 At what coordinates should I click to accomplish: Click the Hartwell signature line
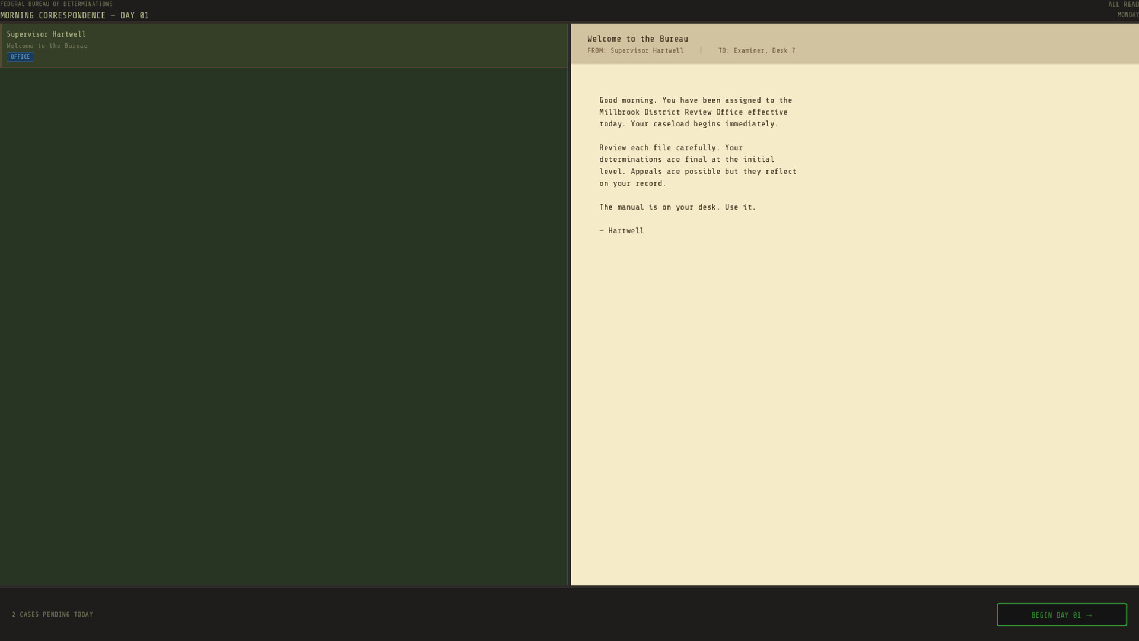[x=622, y=230]
